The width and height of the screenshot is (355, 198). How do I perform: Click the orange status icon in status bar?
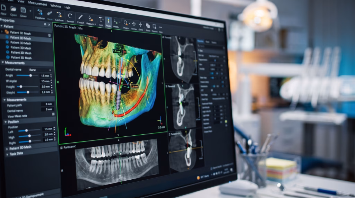pos(198,178)
